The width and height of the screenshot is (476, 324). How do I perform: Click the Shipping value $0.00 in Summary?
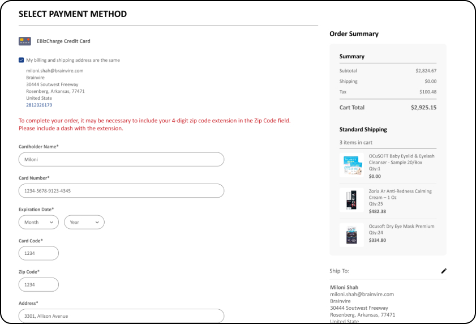pos(431,81)
